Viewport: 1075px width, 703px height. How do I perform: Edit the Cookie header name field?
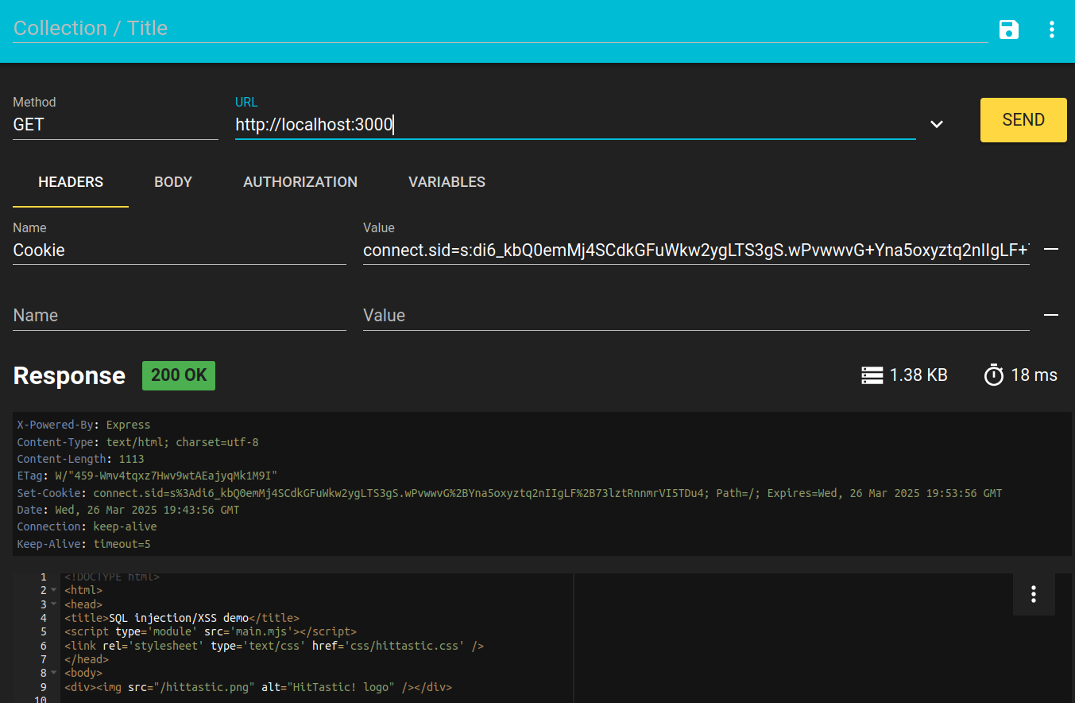click(x=180, y=250)
